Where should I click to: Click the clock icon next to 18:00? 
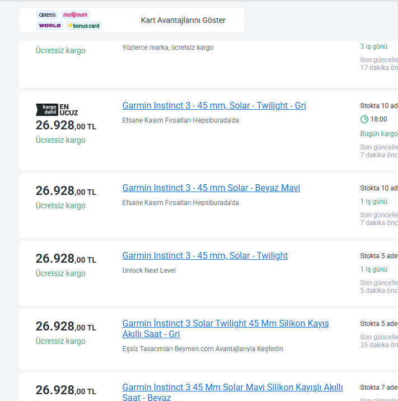[364, 119]
